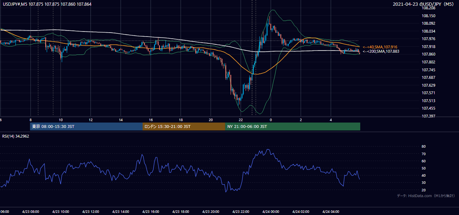Click bottom time label 4/23 22:00
Screen dimensions: 459x215
(x=241, y=211)
